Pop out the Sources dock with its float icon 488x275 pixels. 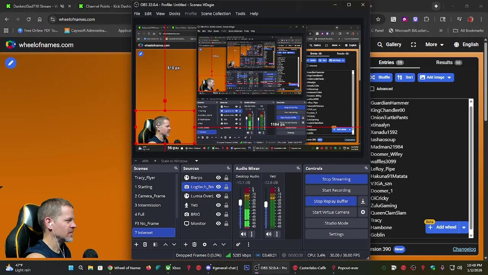tap(228, 168)
